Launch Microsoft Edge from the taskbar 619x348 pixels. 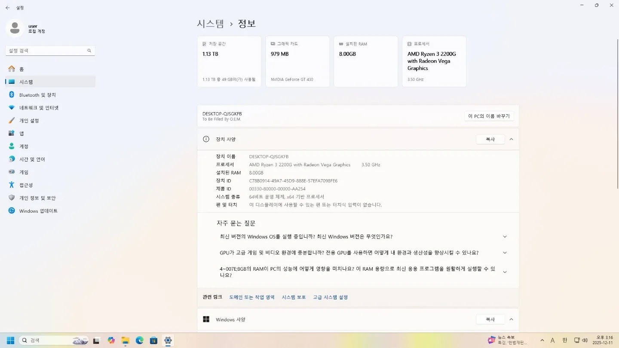pyautogui.click(x=140, y=341)
